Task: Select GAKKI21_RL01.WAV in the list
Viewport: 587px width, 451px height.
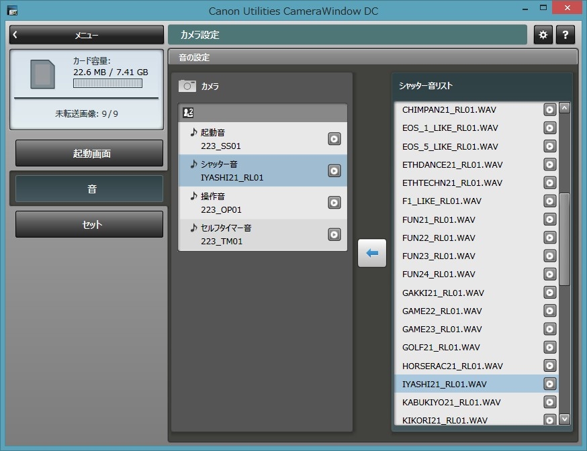Action: click(476, 293)
